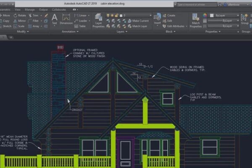Click the CRICKET label in the drawing

tap(77, 110)
